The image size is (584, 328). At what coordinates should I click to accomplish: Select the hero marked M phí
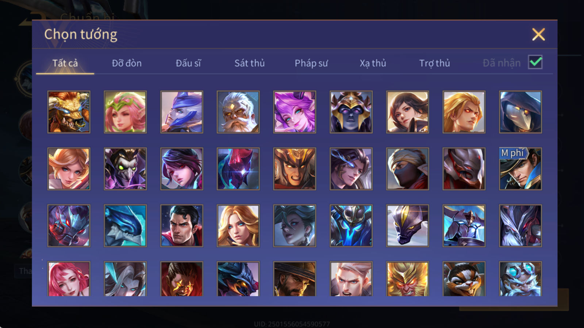[x=520, y=169]
